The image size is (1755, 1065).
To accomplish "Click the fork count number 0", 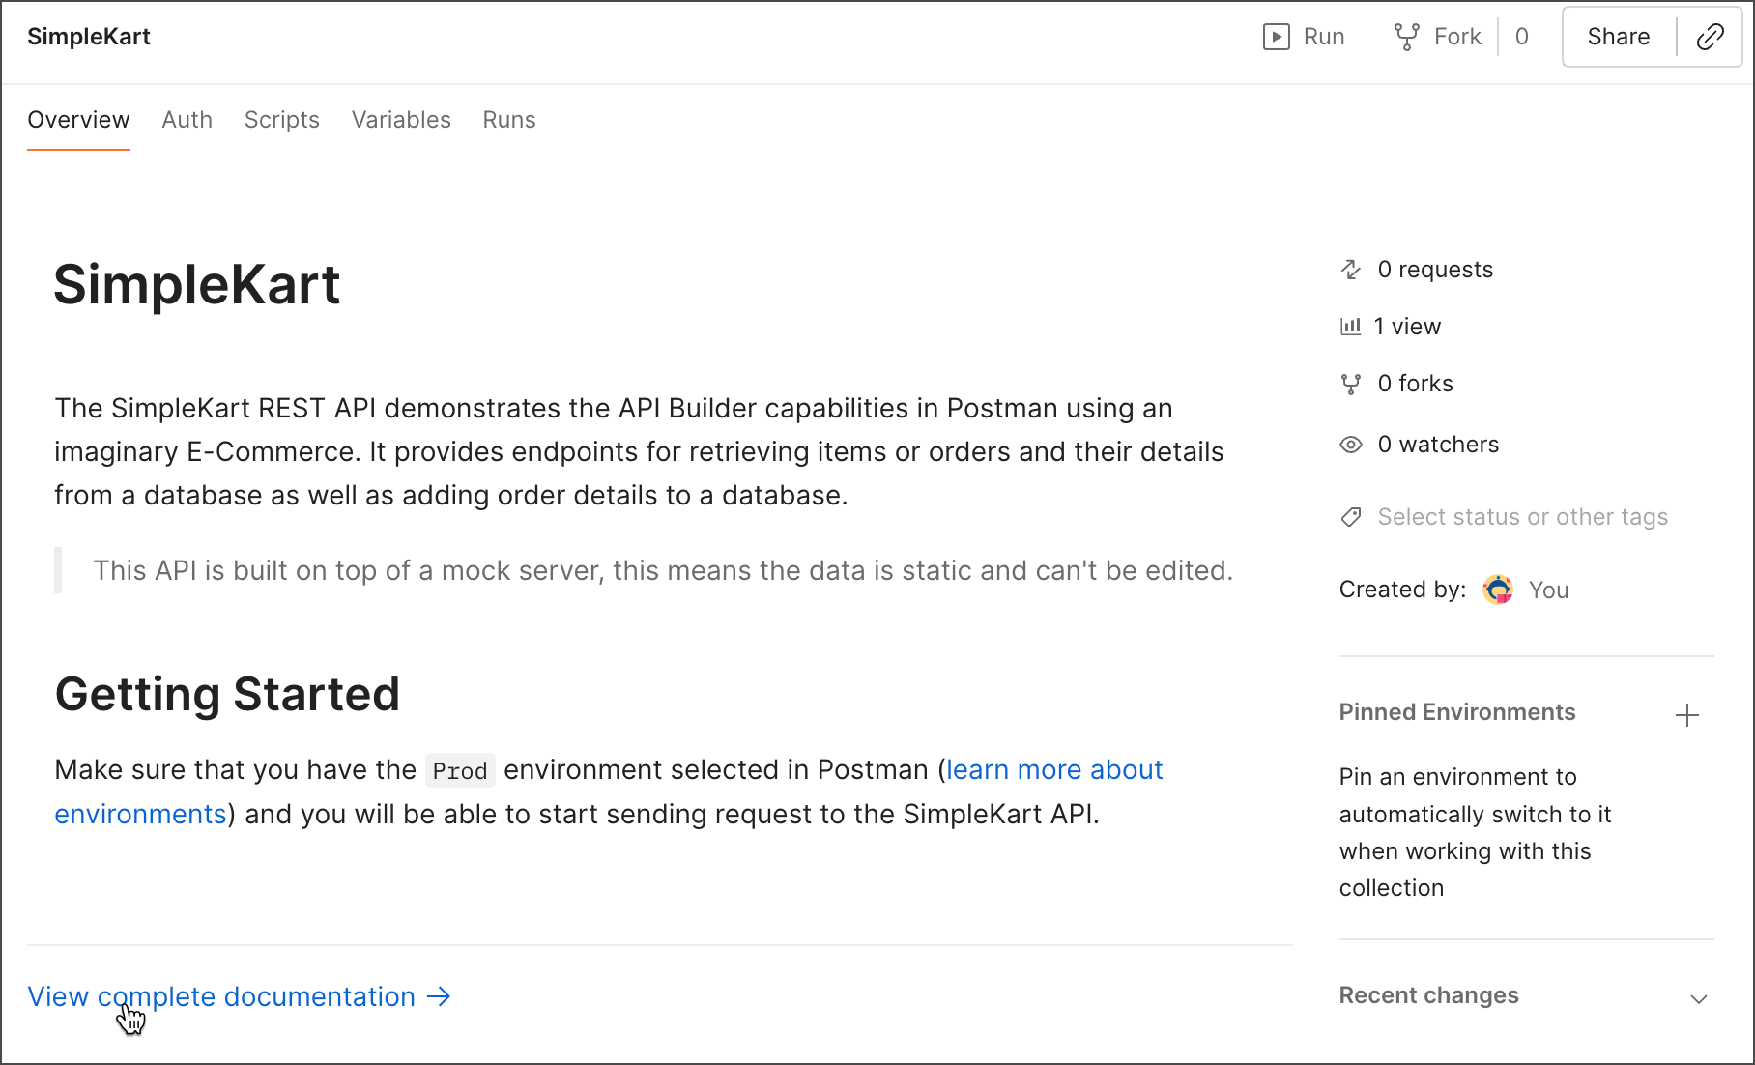I will 1522,37.
